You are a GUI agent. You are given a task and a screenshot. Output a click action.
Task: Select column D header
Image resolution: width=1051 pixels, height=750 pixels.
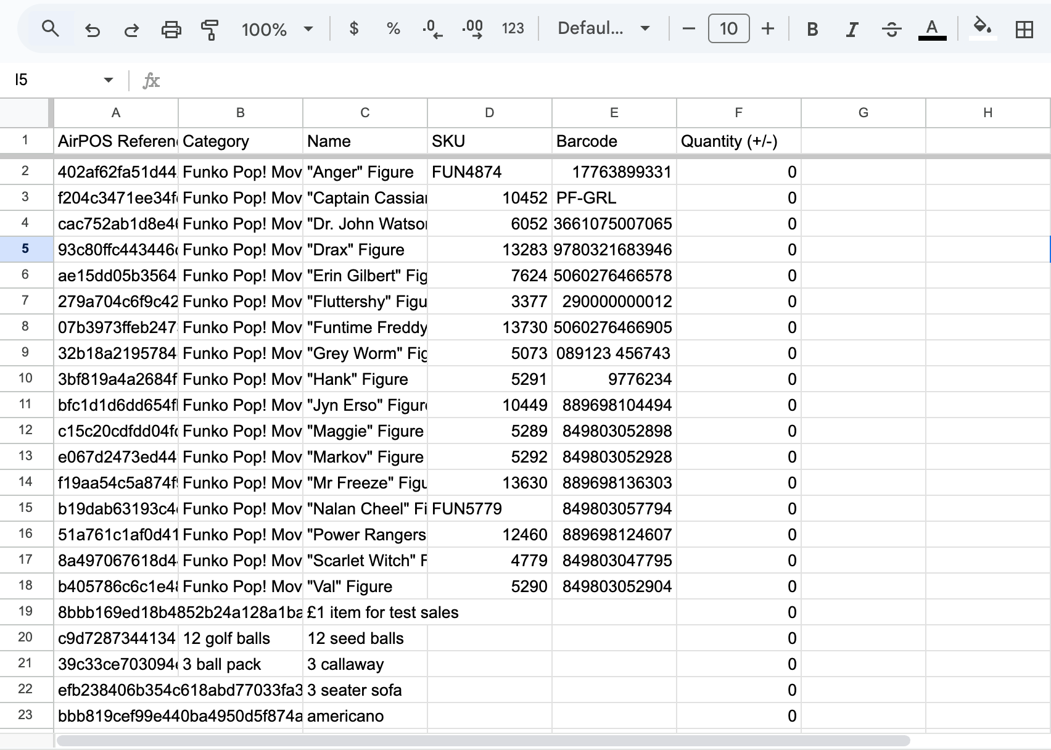click(x=490, y=112)
